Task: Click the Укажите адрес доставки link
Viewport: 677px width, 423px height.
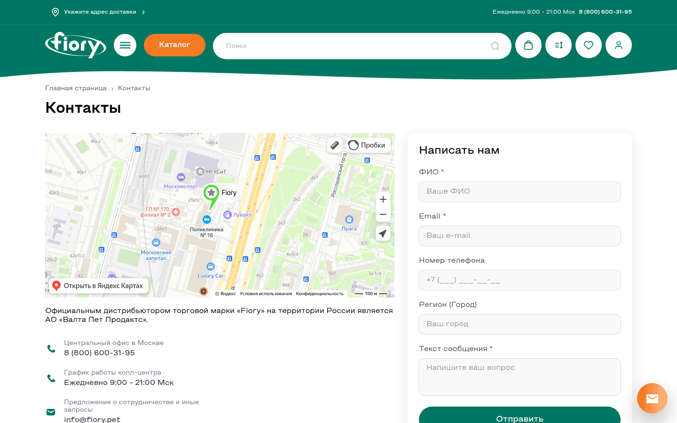Action: point(100,12)
